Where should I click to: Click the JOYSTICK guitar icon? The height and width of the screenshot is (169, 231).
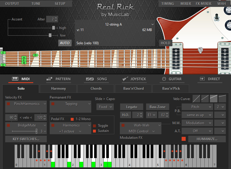tap(125, 79)
